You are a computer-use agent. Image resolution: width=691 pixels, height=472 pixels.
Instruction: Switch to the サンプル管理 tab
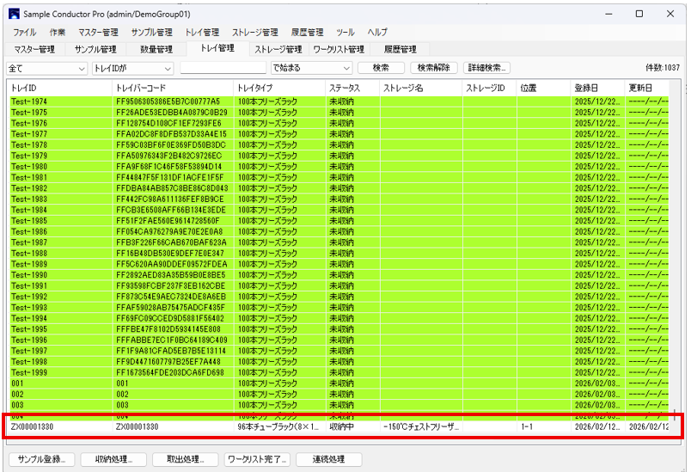click(x=95, y=49)
